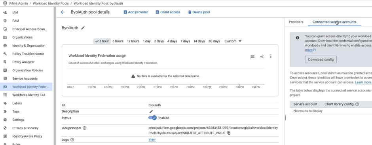Viewport: 372px width, 145px height.
Task: Open Tags chevron icon
Action: point(5,112)
